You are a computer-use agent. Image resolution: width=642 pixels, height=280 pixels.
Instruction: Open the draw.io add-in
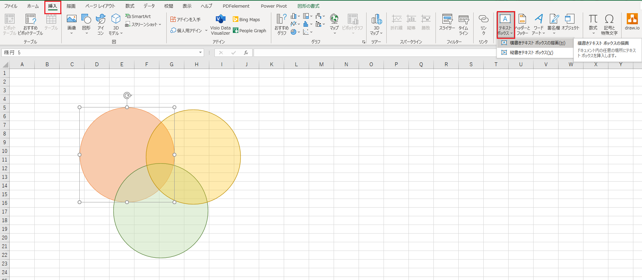(x=632, y=22)
